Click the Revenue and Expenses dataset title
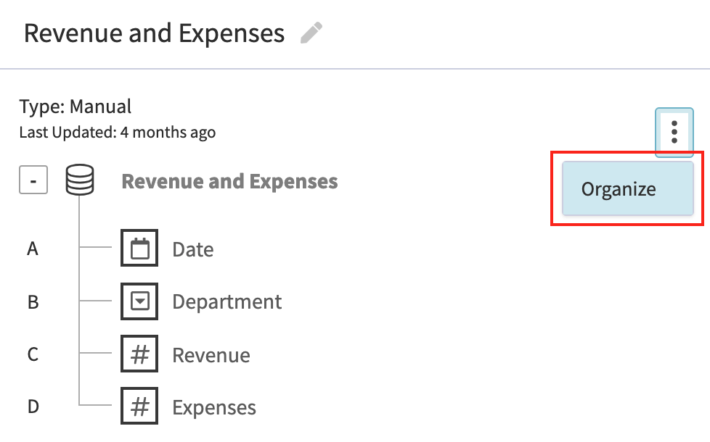710x442 pixels. coord(229,181)
